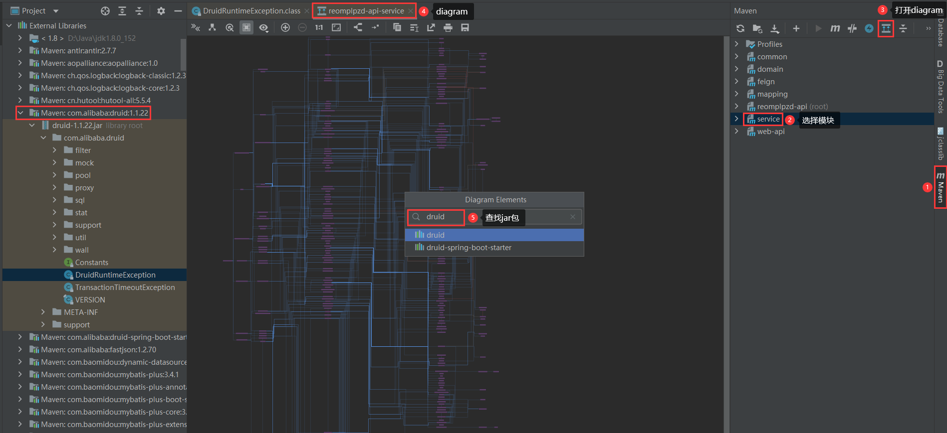Switch to reomplpzd-api-service diagram tab
Image resolution: width=947 pixels, height=433 pixels.
[366, 11]
